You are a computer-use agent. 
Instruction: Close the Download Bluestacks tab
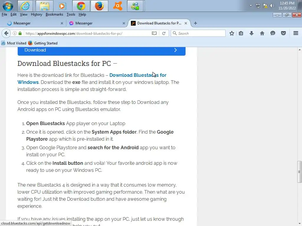point(186,23)
